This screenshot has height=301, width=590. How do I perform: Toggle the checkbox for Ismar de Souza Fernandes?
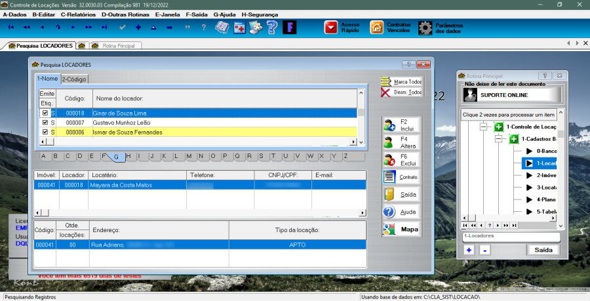[x=45, y=132]
